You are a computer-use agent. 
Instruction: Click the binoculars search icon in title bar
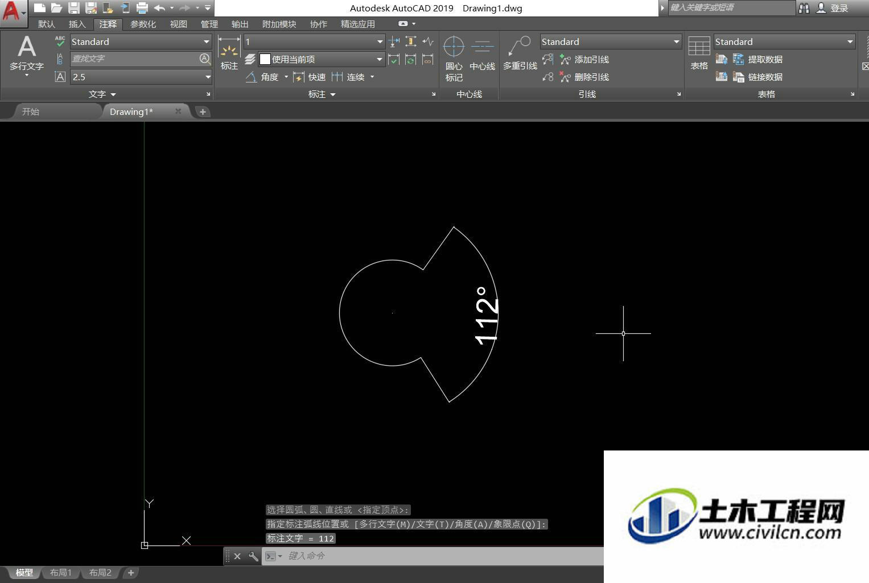[x=804, y=8]
